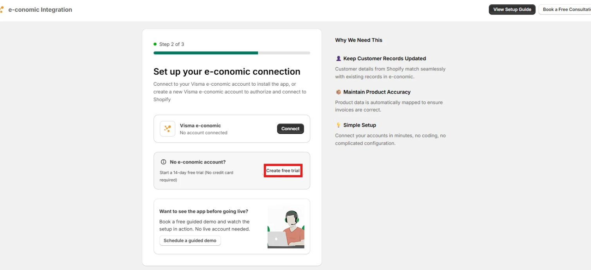Click the Create free trial button
The image size is (591, 270).
click(283, 171)
